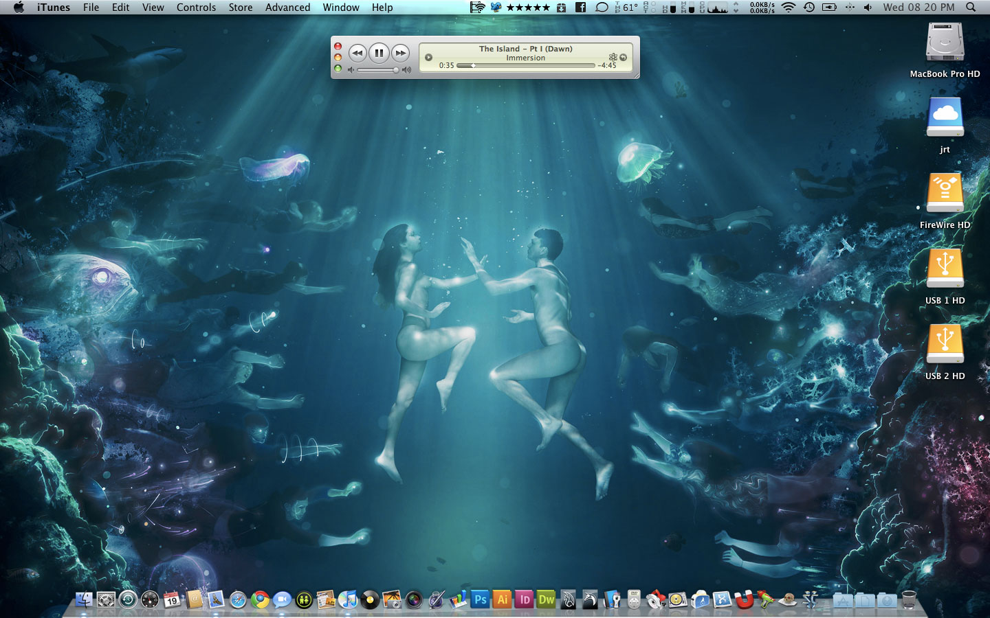Image resolution: width=990 pixels, height=618 pixels.
Task: Click the arrow icon beside Genius
Action: (624, 58)
